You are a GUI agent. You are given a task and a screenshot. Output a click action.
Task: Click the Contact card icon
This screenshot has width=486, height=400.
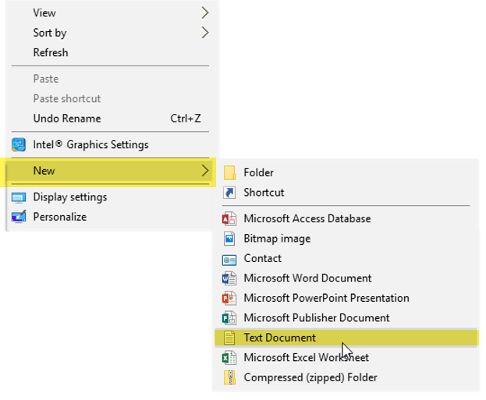coord(229,259)
